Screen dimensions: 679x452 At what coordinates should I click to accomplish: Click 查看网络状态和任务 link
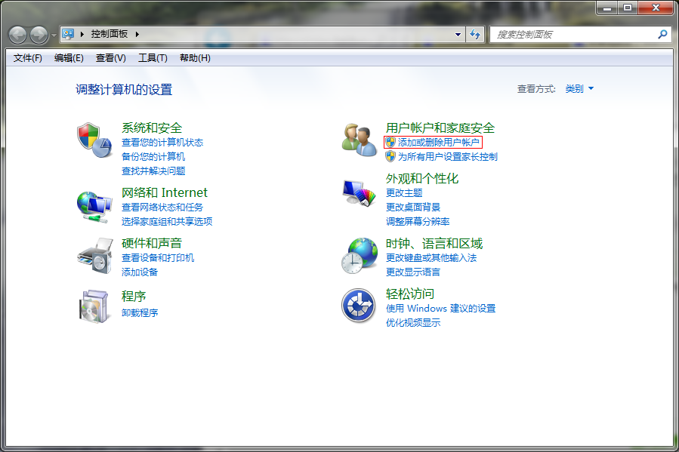[x=162, y=208]
